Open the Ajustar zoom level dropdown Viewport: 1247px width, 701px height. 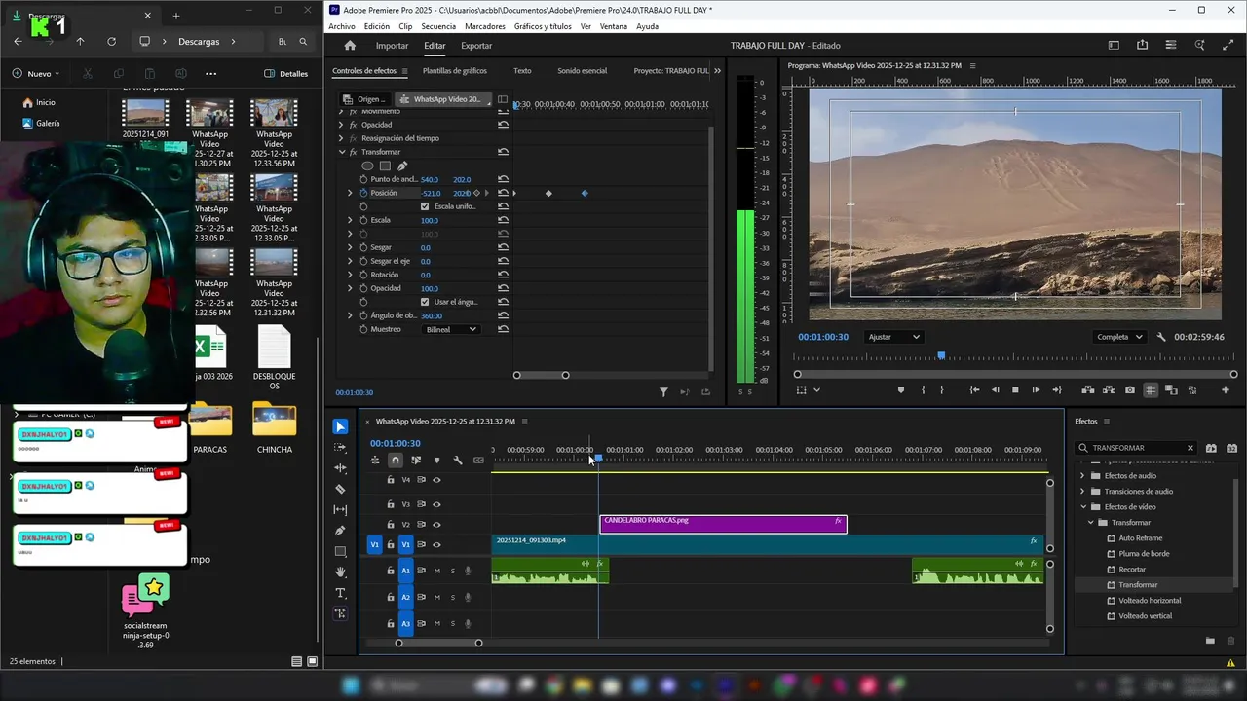pyautogui.click(x=893, y=337)
